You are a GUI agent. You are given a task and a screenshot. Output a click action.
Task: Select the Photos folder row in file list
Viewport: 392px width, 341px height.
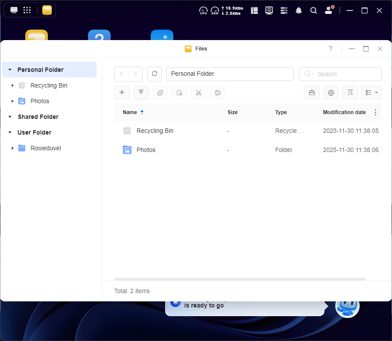point(146,150)
